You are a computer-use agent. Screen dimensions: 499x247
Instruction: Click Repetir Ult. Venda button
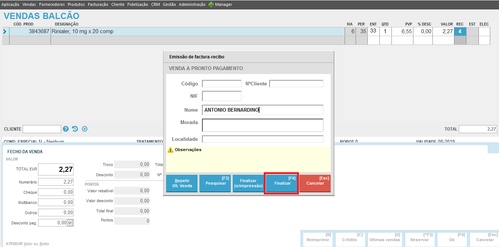182,183
